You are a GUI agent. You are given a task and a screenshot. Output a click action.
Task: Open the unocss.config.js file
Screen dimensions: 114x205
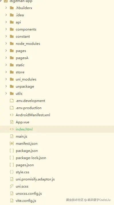(29, 194)
